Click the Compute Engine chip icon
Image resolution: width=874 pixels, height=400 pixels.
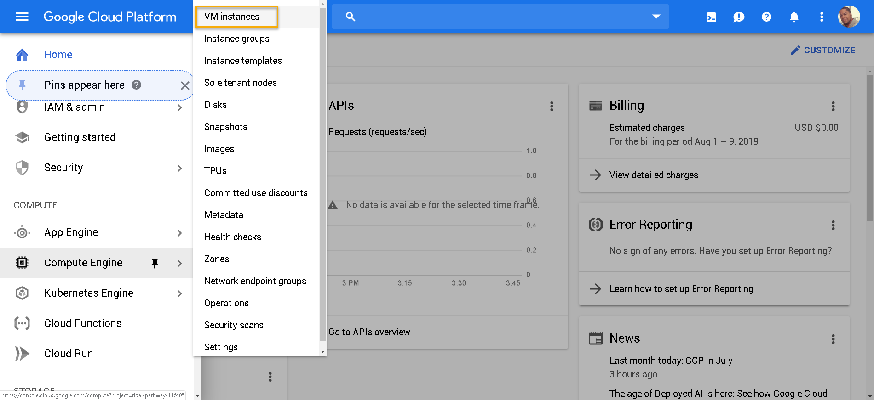22,263
